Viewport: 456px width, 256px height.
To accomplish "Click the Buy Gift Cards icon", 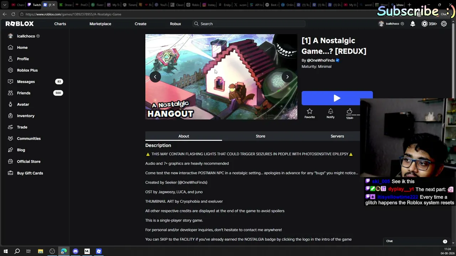I will [10, 173].
